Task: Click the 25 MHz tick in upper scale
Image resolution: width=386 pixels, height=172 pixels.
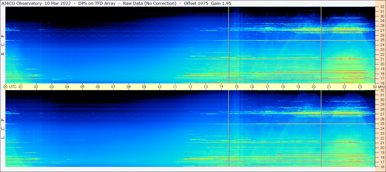Action: tap(382, 40)
